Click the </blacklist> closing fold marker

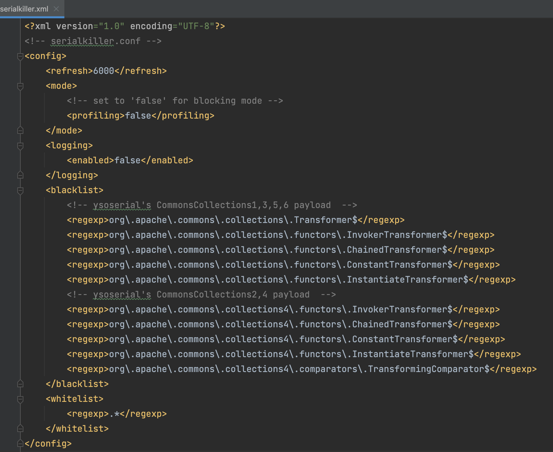point(20,384)
